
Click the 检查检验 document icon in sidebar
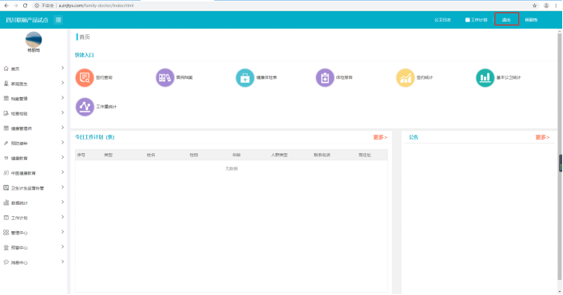pyautogui.click(x=6, y=113)
